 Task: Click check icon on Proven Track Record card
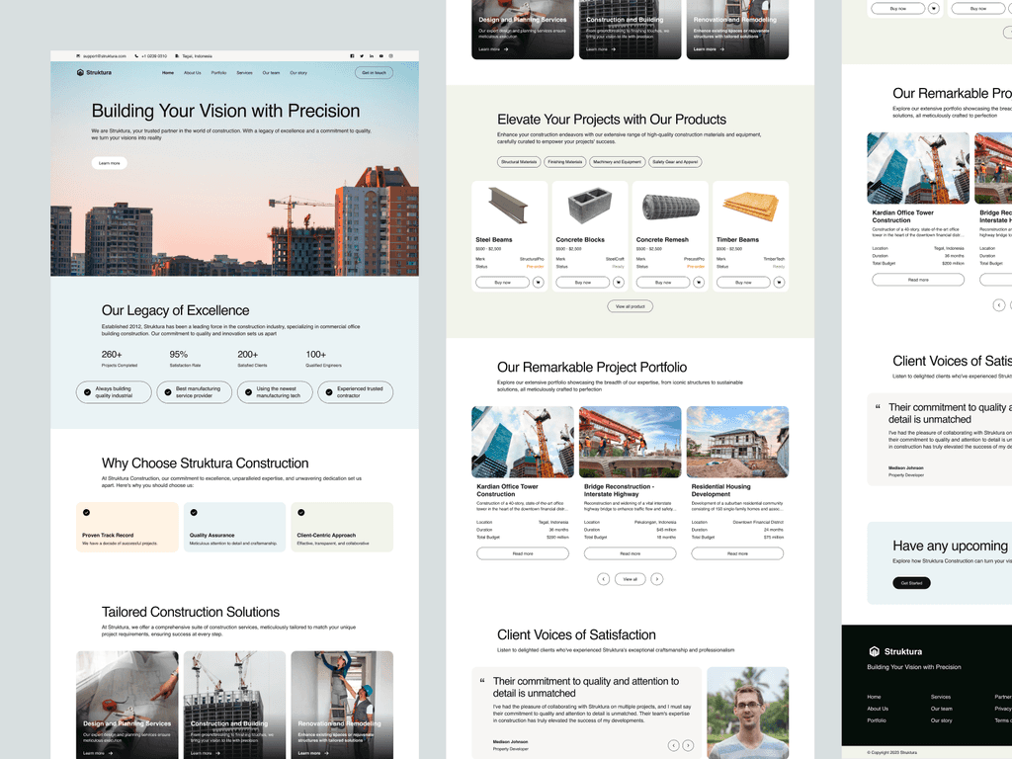[87, 513]
